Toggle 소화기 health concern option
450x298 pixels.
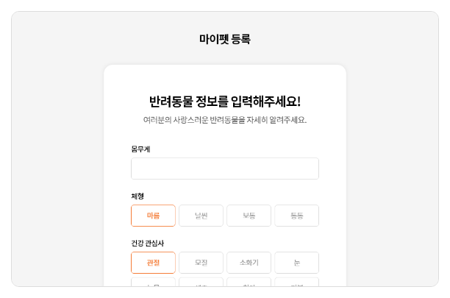click(x=249, y=263)
